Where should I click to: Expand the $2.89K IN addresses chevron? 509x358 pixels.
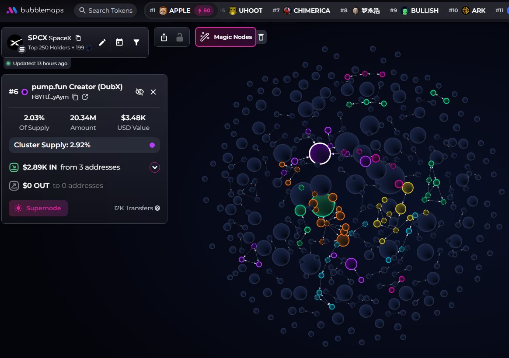[x=155, y=167]
